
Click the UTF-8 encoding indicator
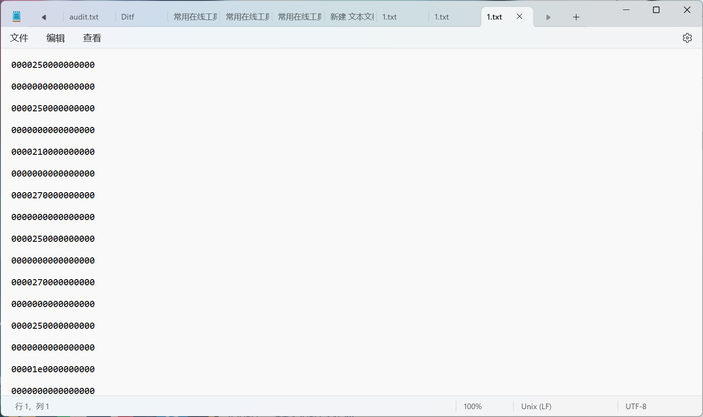pos(636,407)
